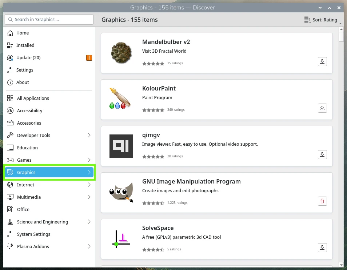Expand the Developer Tools category arrow
This screenshot has height=270, width=347.
(89, 135)
